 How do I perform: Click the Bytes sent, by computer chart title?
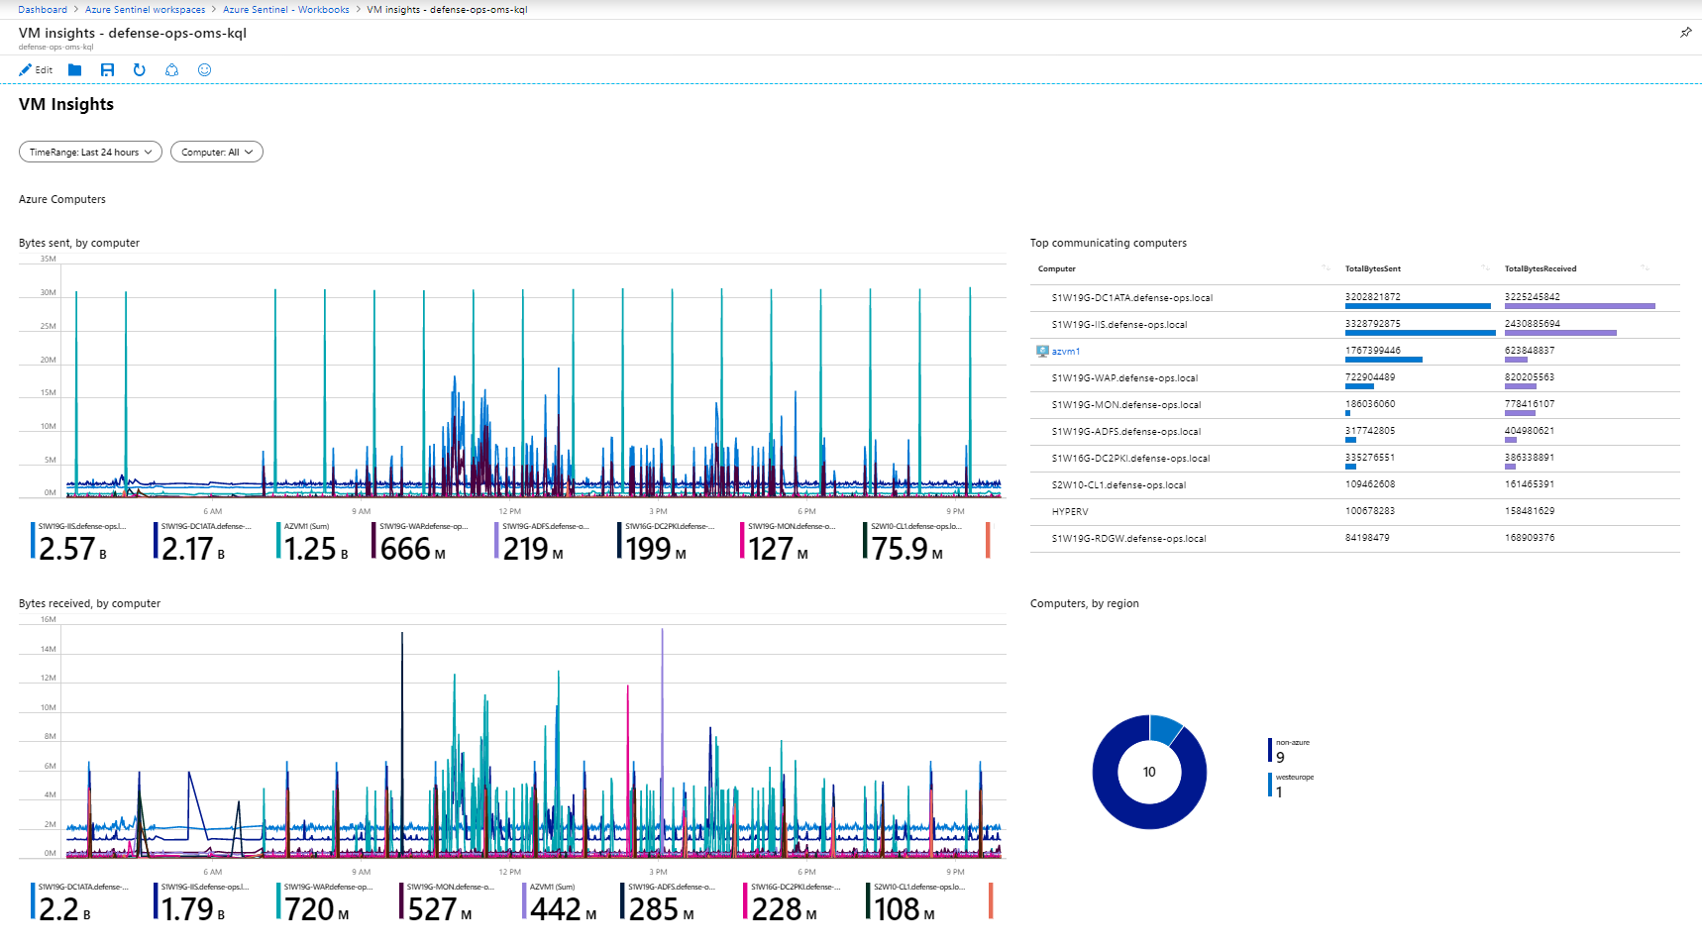coord(79,243)
